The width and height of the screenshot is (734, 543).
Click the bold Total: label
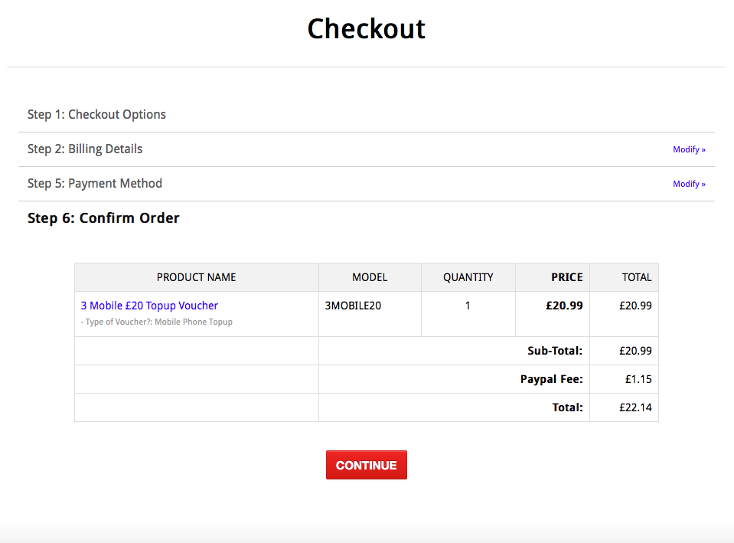567,407
